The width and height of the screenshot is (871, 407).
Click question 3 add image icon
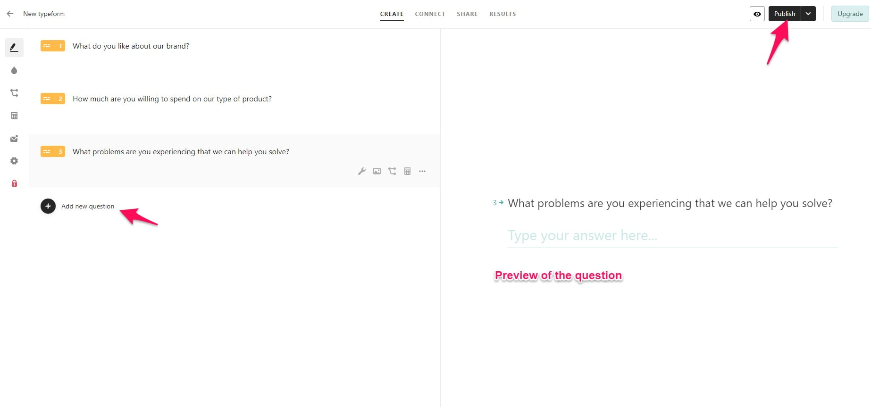tap(377, 171)
